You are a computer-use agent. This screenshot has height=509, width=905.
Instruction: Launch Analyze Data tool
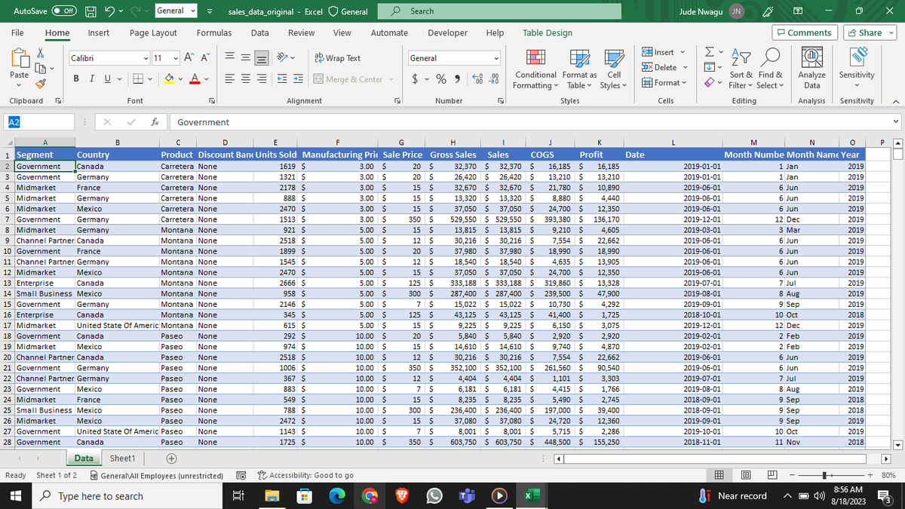point(811,70)
